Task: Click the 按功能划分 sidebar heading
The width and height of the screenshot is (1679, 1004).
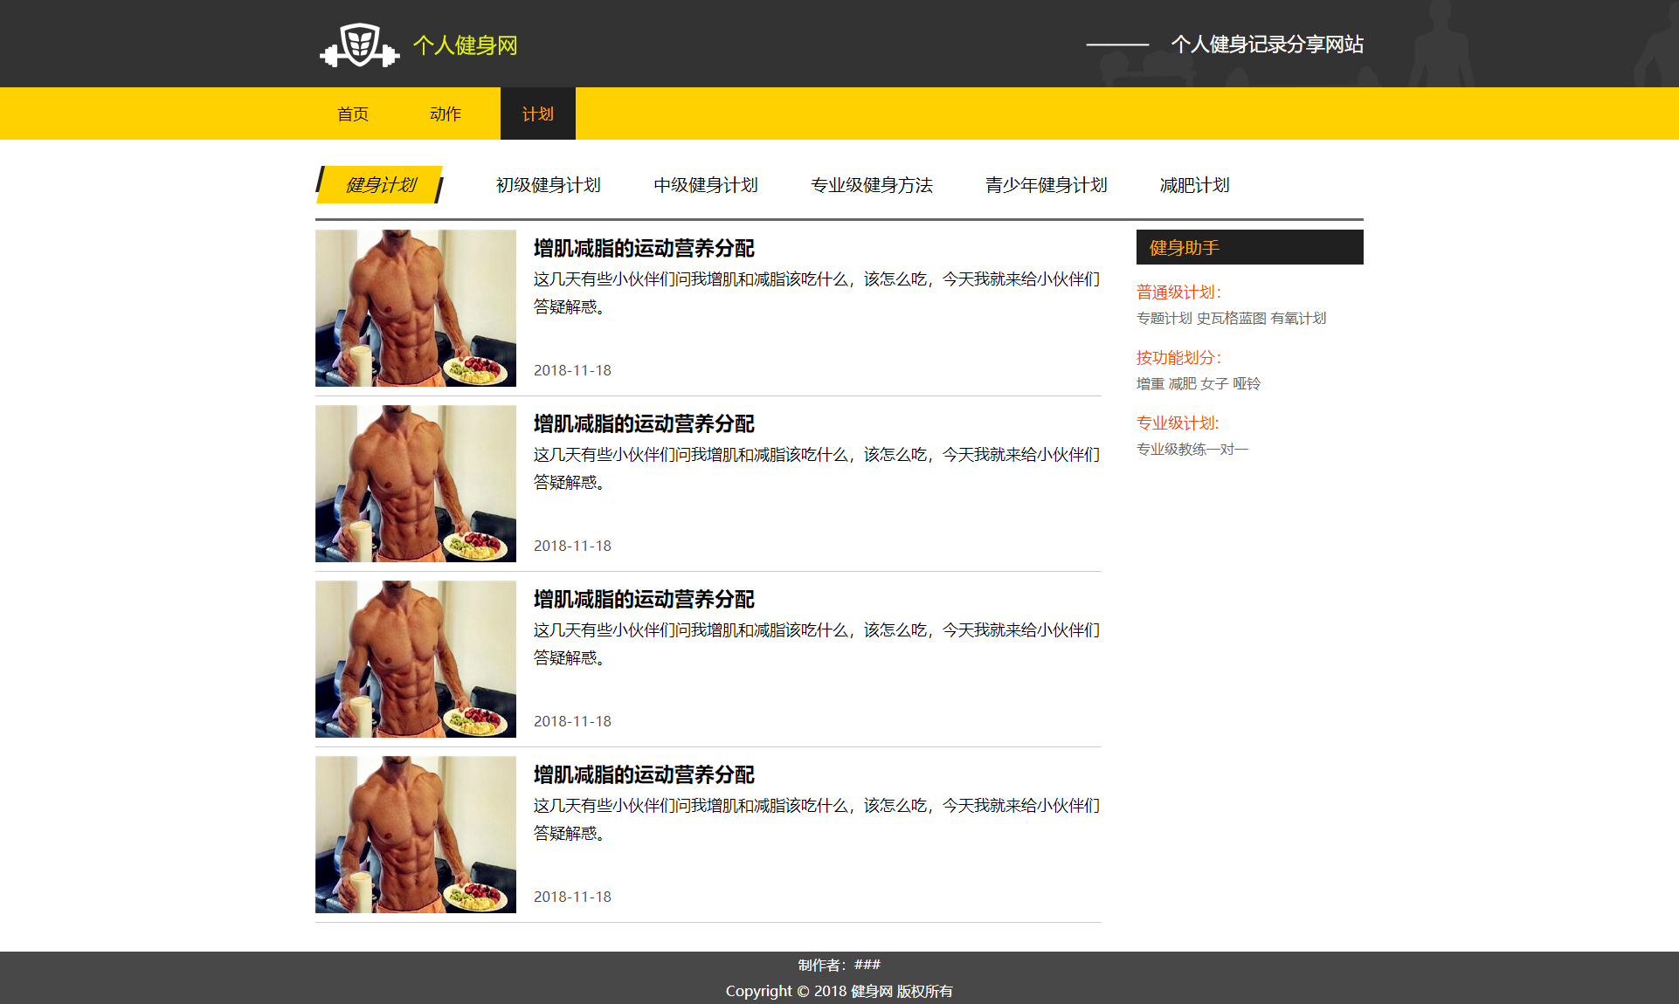Action: (1178, 358)
